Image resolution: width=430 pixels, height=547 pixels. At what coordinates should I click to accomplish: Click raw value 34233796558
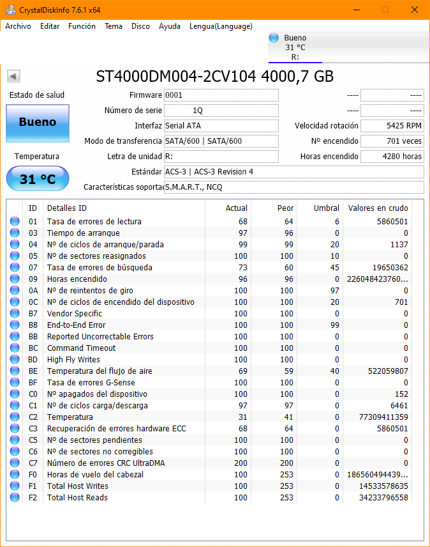tap(383, 497)
